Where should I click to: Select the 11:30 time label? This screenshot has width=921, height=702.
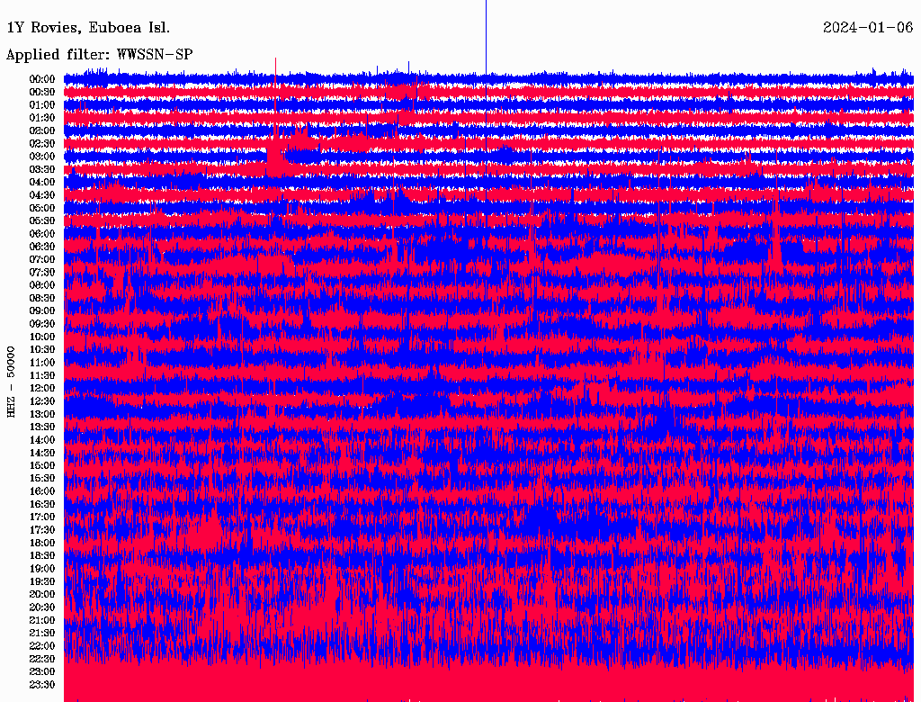(x=42, y=375)
